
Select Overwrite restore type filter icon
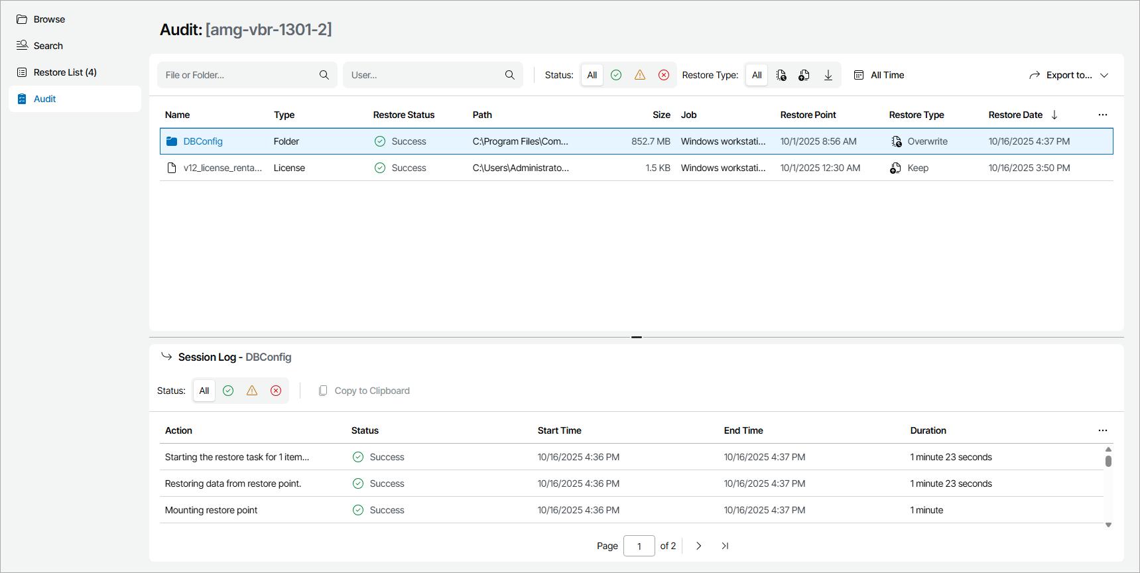(781, 75)
